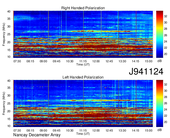Viewport: 170px width, 138px height.
Task: Click 35 MHz tick on Right Handed plot
Action: tap(9, 19)
